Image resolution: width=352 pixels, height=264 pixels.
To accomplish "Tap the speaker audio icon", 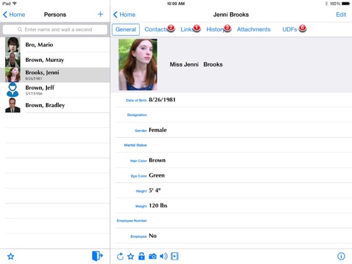I will (x=163, y=256).
